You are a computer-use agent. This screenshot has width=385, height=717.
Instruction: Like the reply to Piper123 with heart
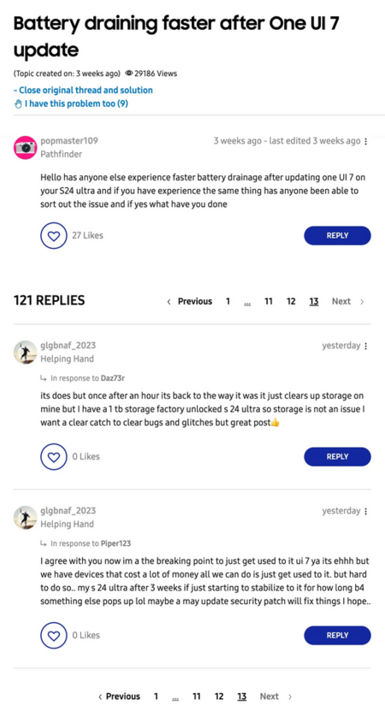(x=54, y=635)
